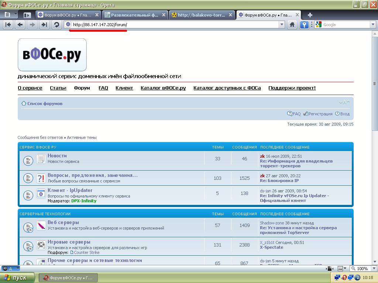This screenshot has height=283, width=378.
Task: Click inside the URL address field
Action: (x=173, y=25)
